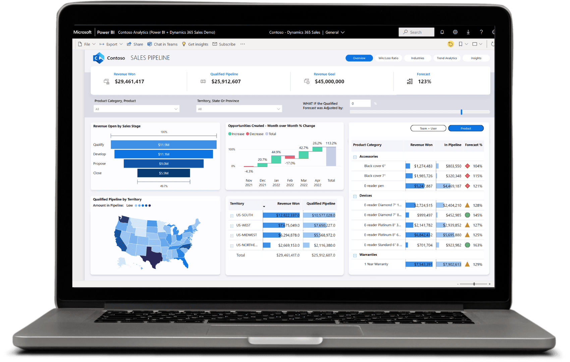Click the Microsoft logo text

[82, 32]
